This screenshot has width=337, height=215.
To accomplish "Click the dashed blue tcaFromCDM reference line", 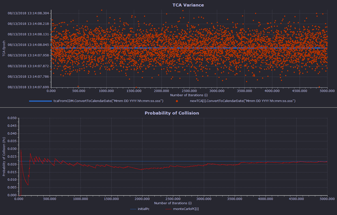I will [189, 48].
